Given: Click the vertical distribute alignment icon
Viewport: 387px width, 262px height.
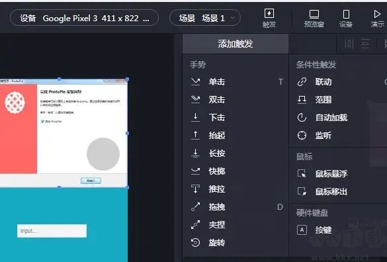Looking at the screenshot, I should click(x=365, y=44).
